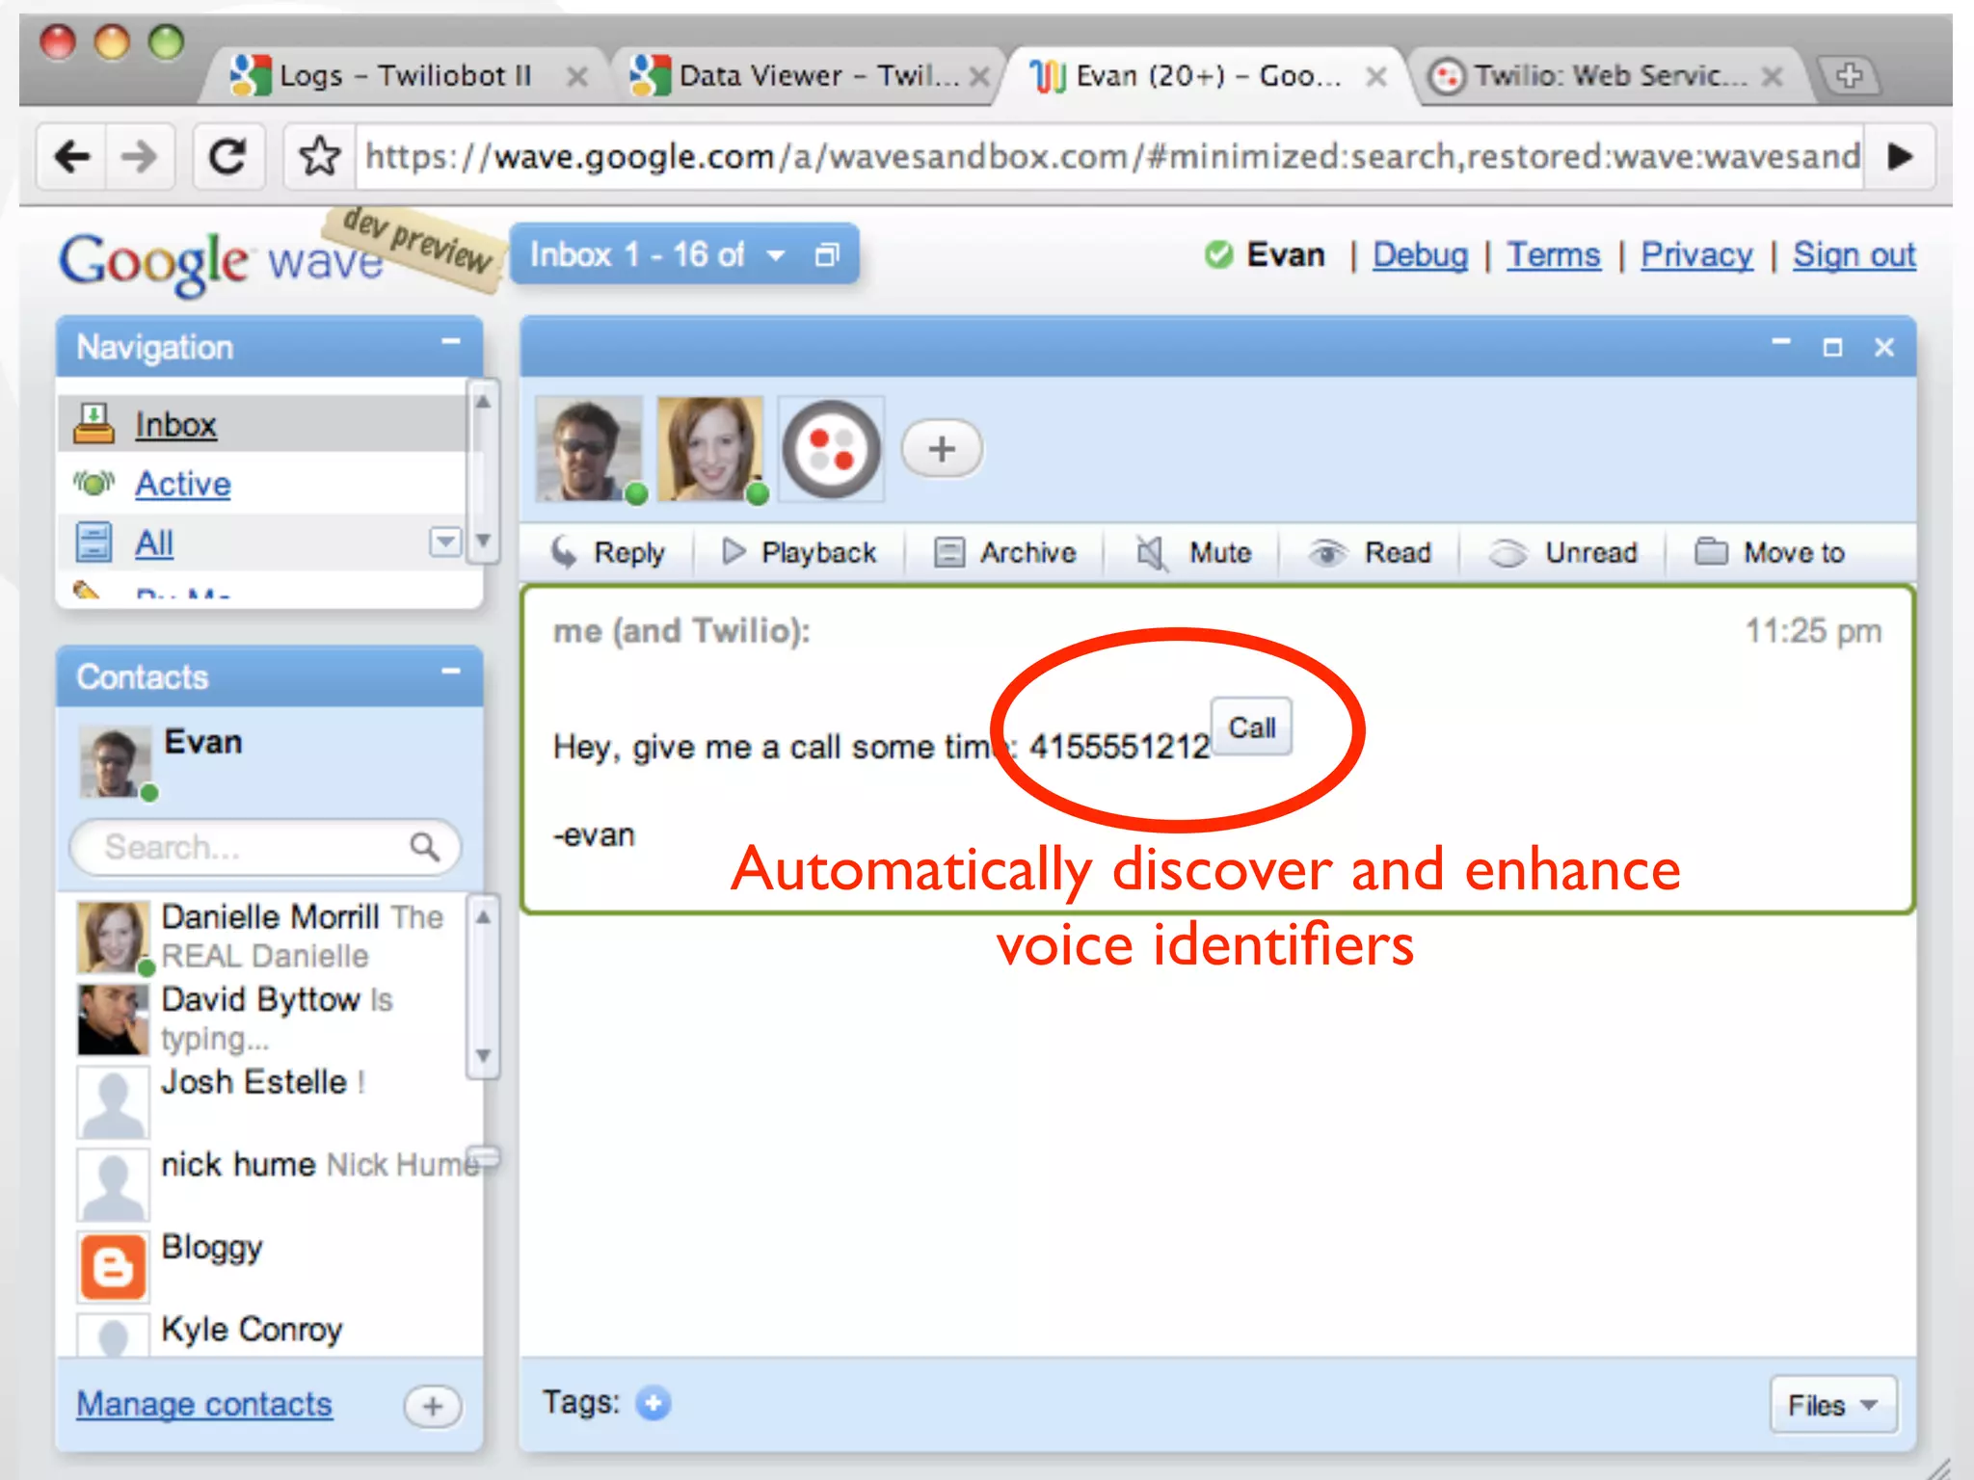Maximize the wave panel
This screenshot has width=1974, height=1480.
pyautogui.click(x=1832, y=347)
